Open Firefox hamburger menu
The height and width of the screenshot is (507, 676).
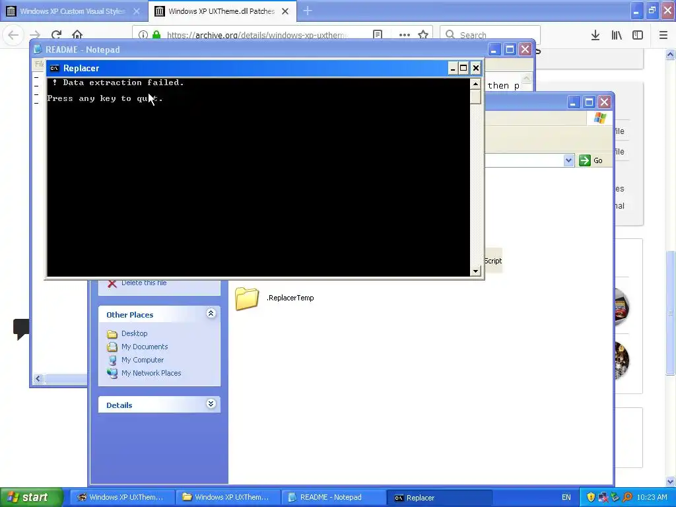click(x=663, y=35)
